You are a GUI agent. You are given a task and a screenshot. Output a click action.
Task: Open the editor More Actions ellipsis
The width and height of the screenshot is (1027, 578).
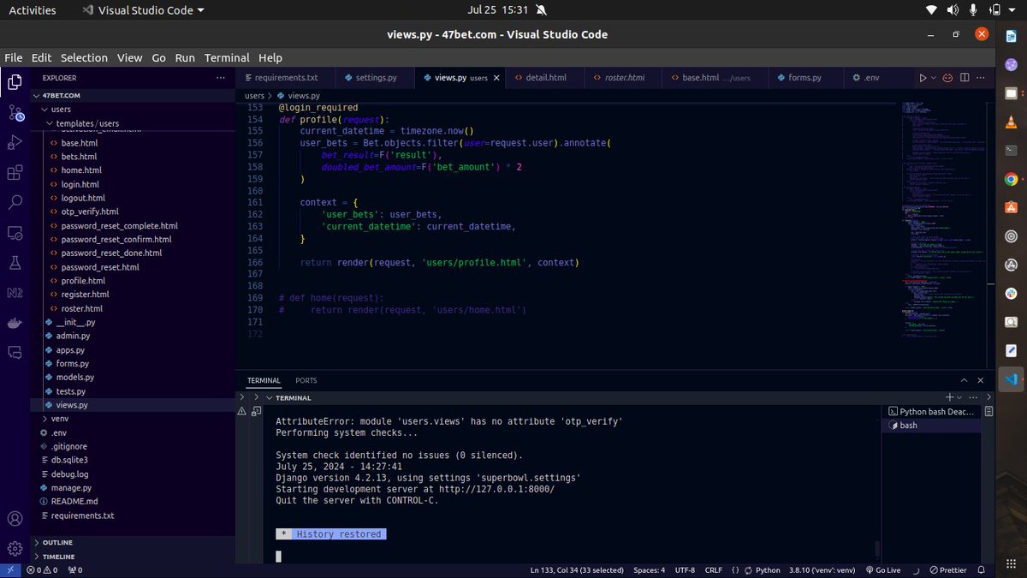[982, 77]
